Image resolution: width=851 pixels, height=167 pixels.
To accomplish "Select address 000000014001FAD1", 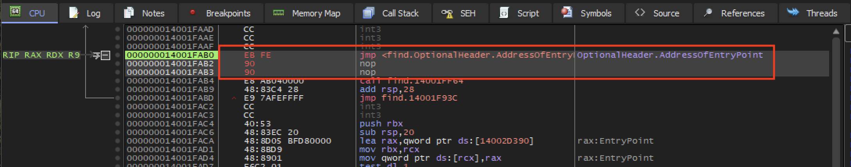I will [x=170, y=149].
